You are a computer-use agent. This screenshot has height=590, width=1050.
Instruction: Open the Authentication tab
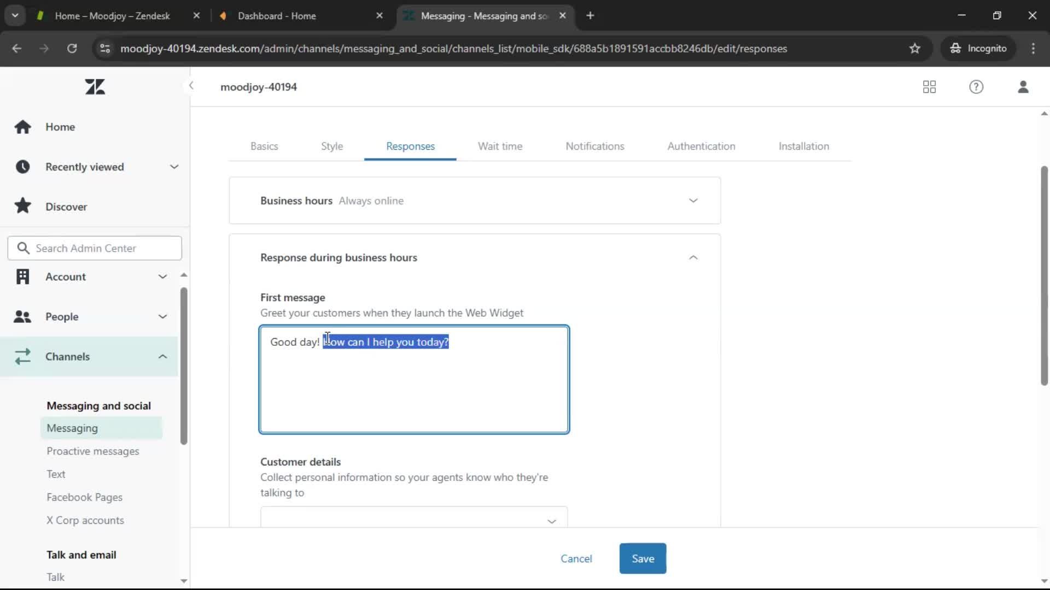point(701,146)
